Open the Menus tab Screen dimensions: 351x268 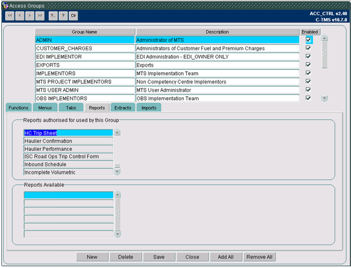[x=45, y=107]
